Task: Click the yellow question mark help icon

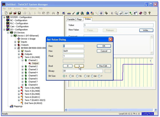Action: tap(149, 13)
